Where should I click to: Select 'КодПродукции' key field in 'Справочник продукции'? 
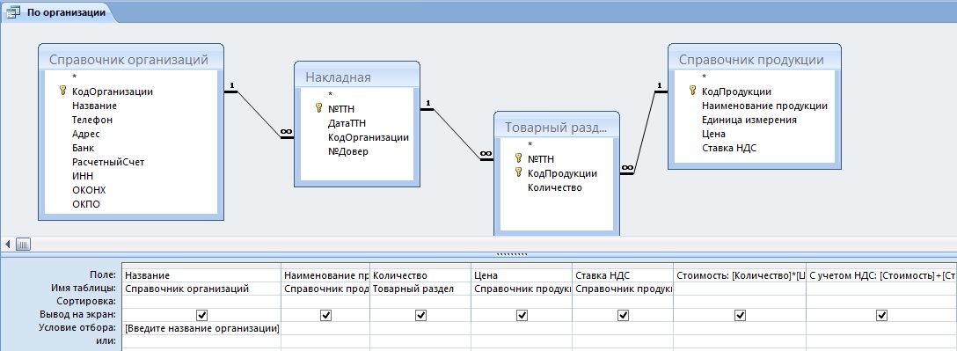pyautogui.click(x=736, y=91)
